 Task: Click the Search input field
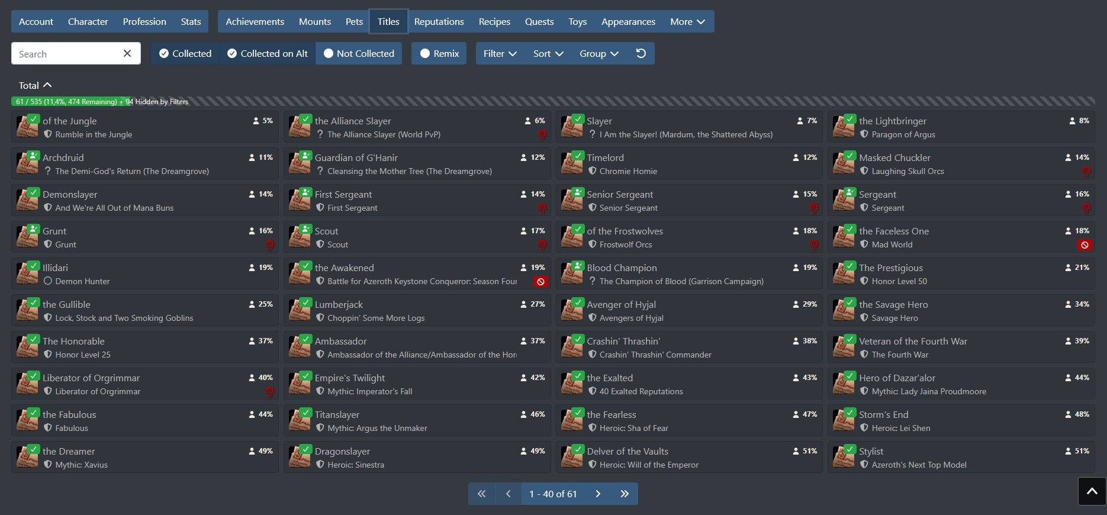(x=66, y=53)
